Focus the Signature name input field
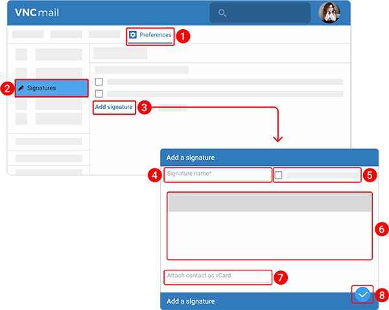The image size is (389, 310). pyautogui.click(x=217, y=174)
